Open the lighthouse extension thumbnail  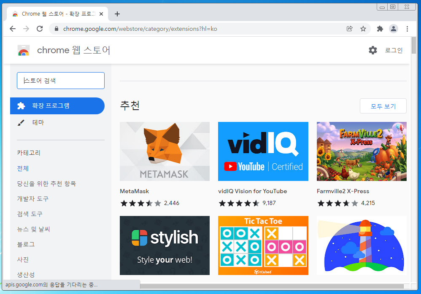point(362,245)
